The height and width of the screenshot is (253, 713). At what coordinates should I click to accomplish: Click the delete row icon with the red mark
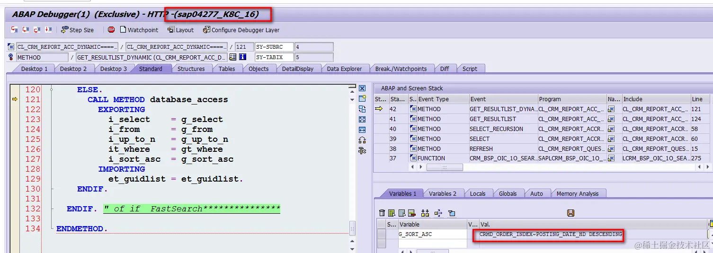pyautogui.click(x=411, y=213)
